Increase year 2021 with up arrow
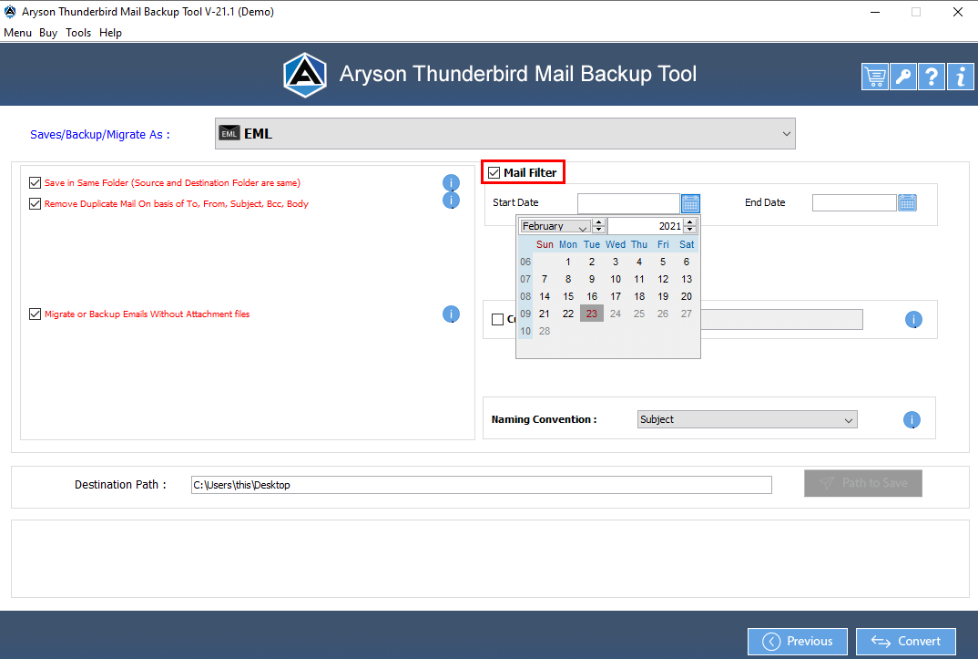 tap(690, 222)
